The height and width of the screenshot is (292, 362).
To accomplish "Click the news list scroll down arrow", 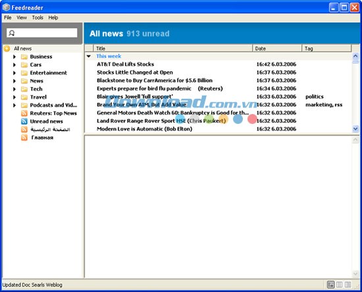I will coord(355,129).
